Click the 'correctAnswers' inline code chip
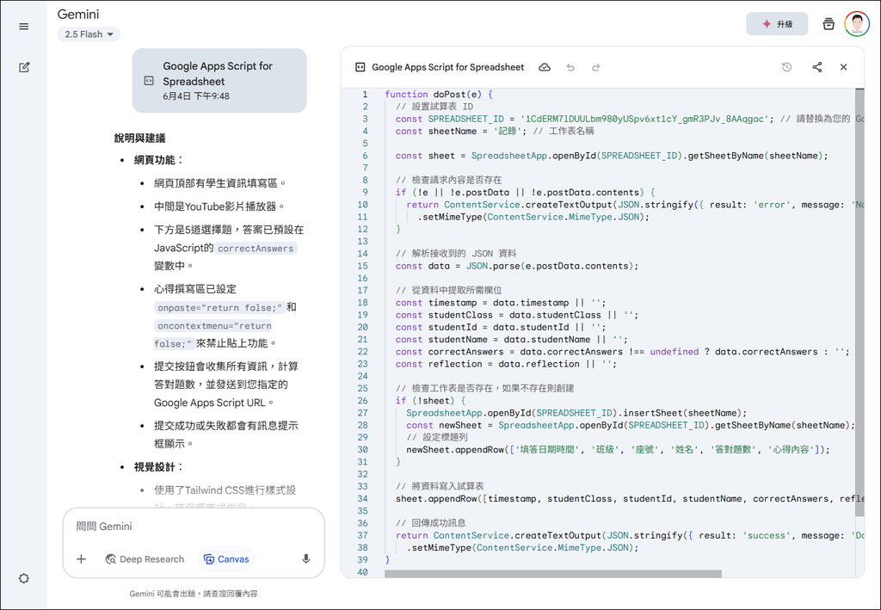Image resolution: width=881 pixels, height=610 pixels. (256, 249)
